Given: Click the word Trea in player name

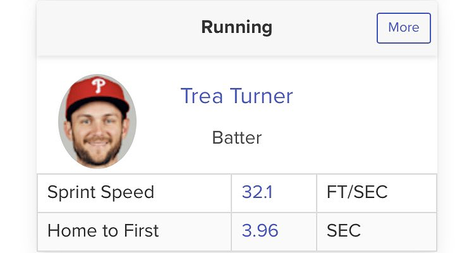Looking at the screenshot, I should pyautogui.click(x=202, y=96).
